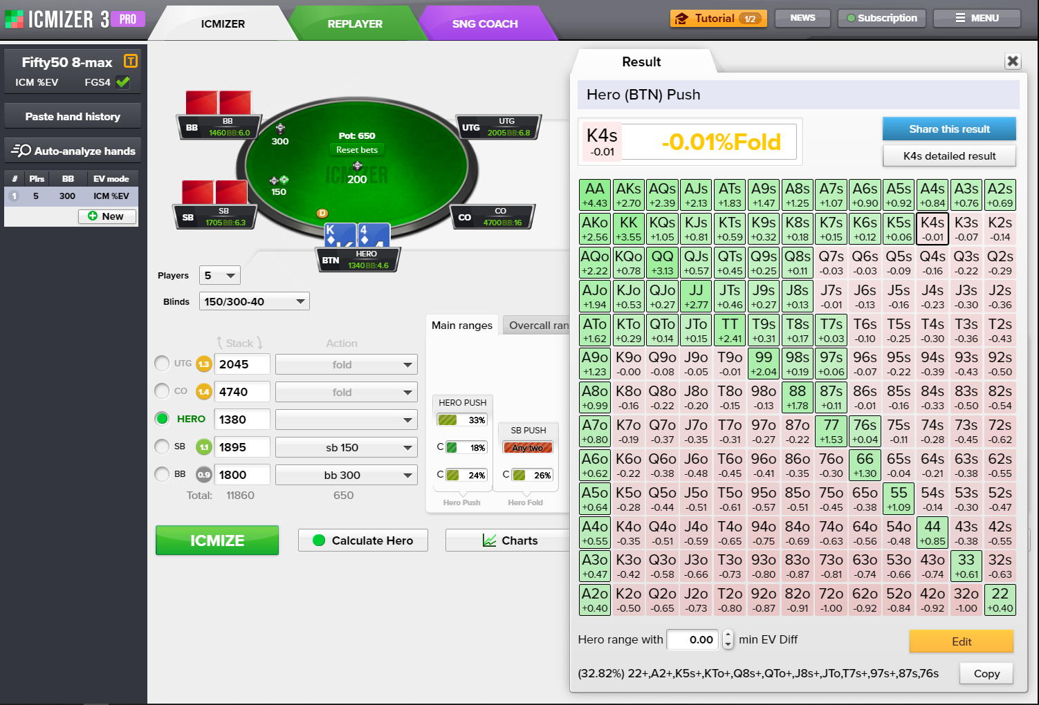Click the 26% call range swatch
Image resolution: width=1039 pixels, height=705 pixels.
coord(532,475)
